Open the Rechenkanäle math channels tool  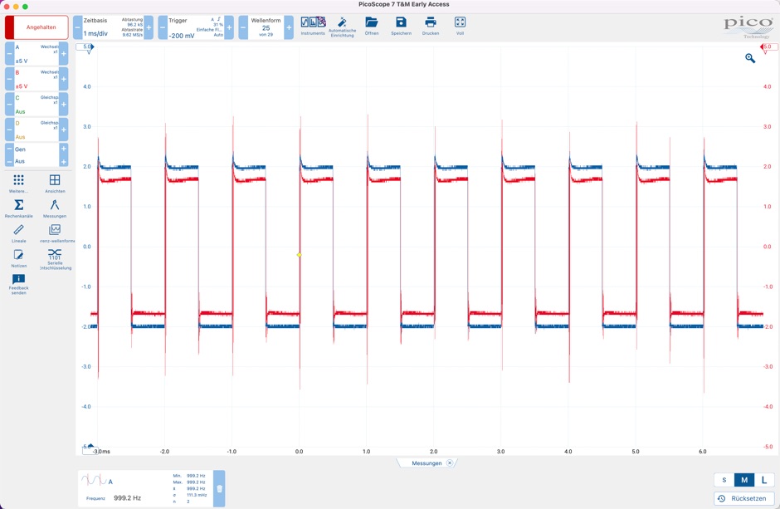pyautogui.click(x=18, y=208)
